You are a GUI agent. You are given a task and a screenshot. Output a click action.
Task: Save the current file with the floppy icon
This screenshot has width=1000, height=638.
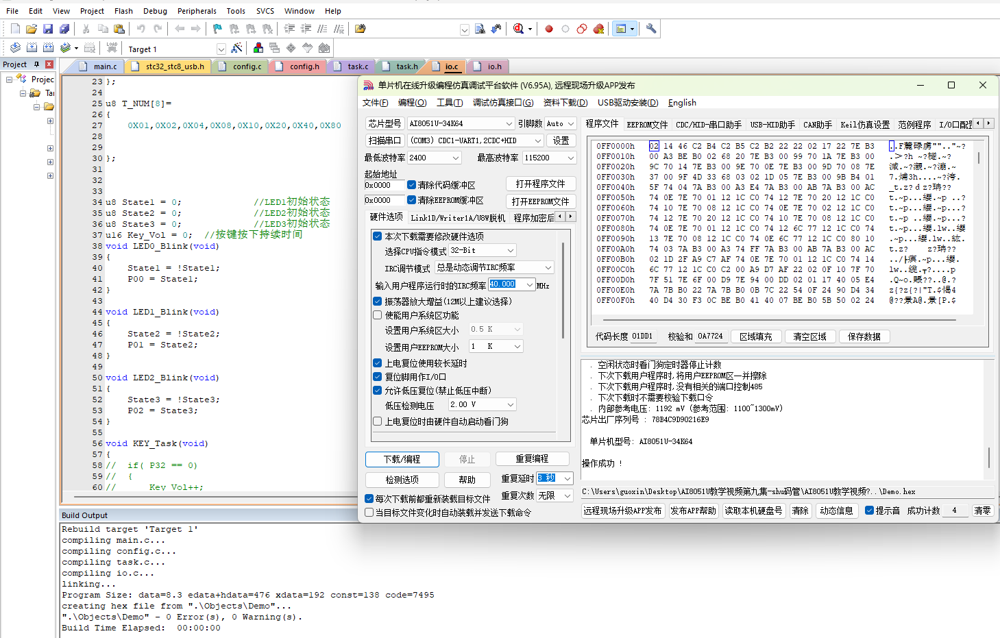click(48, 29)
